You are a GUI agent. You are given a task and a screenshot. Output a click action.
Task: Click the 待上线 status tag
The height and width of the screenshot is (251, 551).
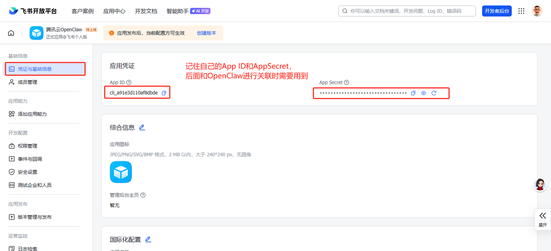[x=91, y=30]
